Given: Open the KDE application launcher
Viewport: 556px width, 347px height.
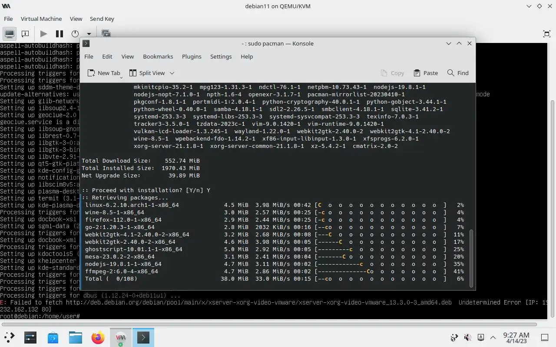Looking at the screenshot, I should point(10,337).
